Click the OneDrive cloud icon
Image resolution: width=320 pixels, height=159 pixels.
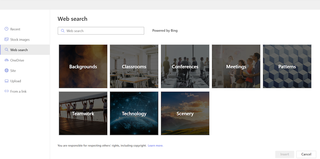(6, 60)
